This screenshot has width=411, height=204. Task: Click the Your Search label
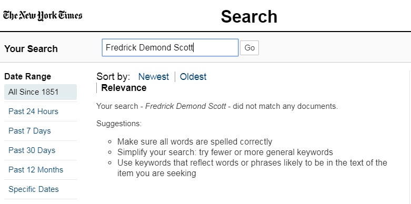[x=31, y=49]
